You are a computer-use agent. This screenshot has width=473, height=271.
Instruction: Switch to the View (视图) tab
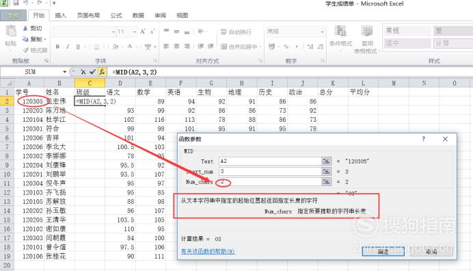[183, 15]
